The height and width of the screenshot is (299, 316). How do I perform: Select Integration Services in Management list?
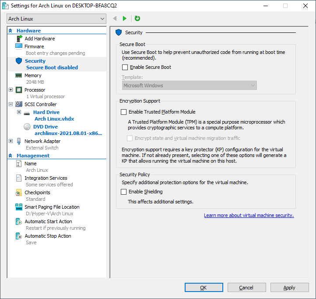pos(46,178)
